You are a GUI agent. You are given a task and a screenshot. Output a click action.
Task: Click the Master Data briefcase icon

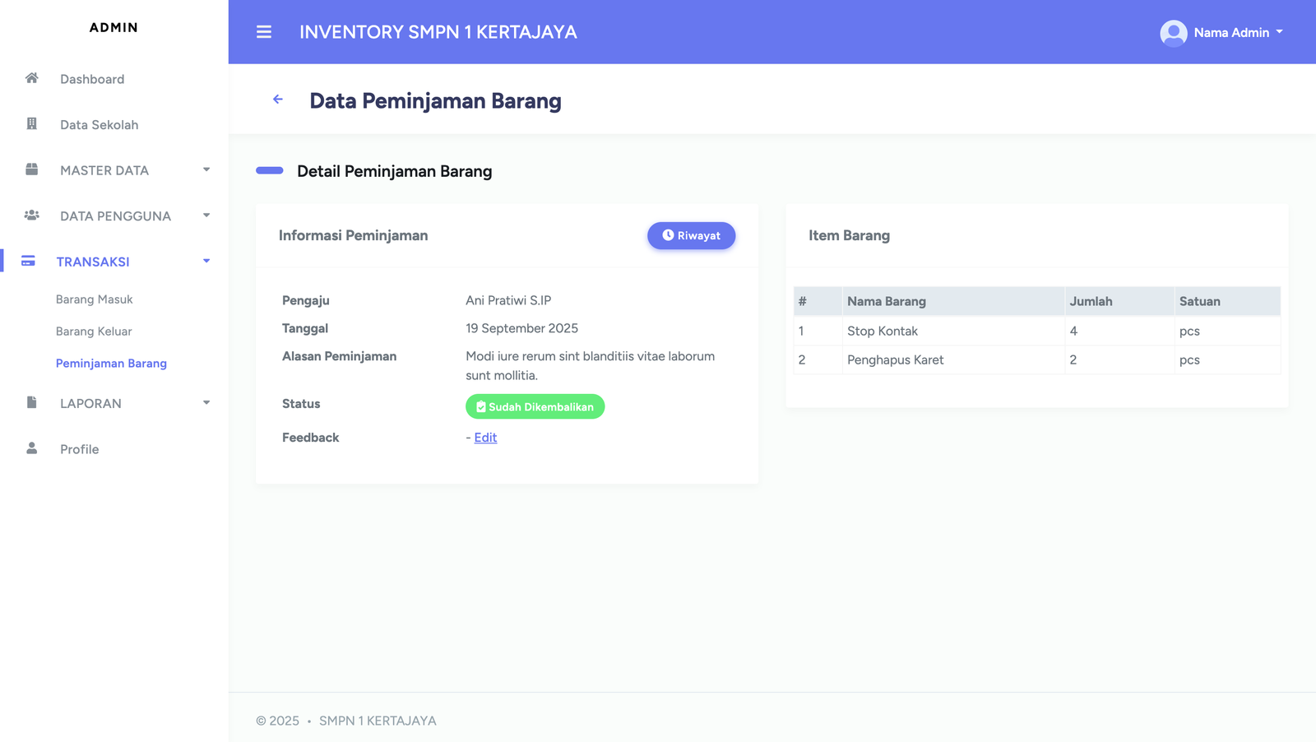click(31, 169)
